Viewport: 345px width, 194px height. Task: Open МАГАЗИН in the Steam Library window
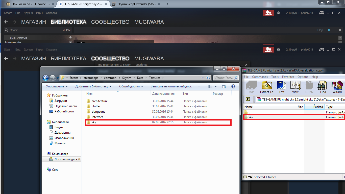point(34,22)
